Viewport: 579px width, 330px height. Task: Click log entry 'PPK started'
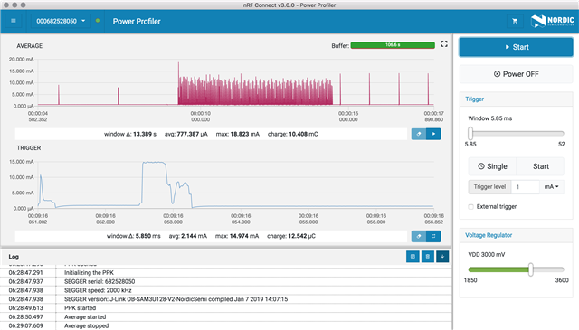pyautogui.click(x=81, y=308)
